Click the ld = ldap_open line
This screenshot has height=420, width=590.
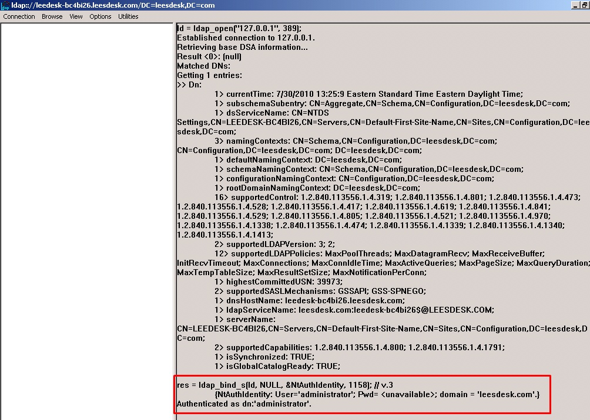tap(239, 28)
